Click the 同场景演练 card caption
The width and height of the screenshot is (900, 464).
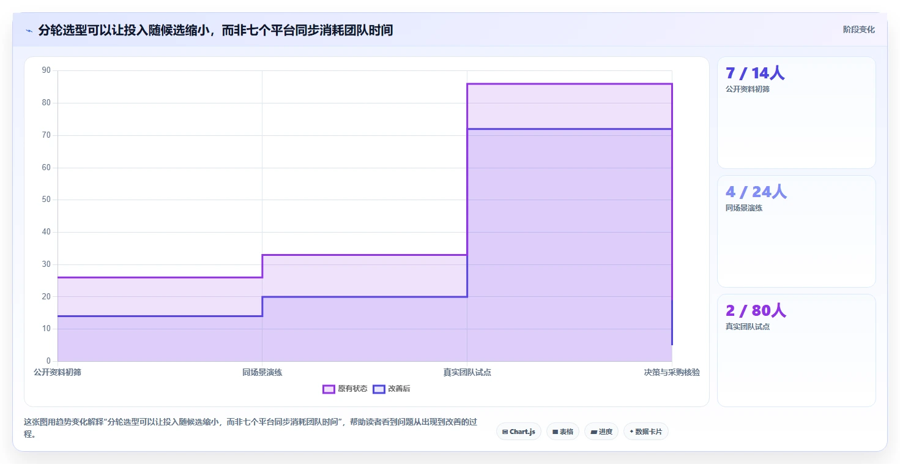point(744,208)
